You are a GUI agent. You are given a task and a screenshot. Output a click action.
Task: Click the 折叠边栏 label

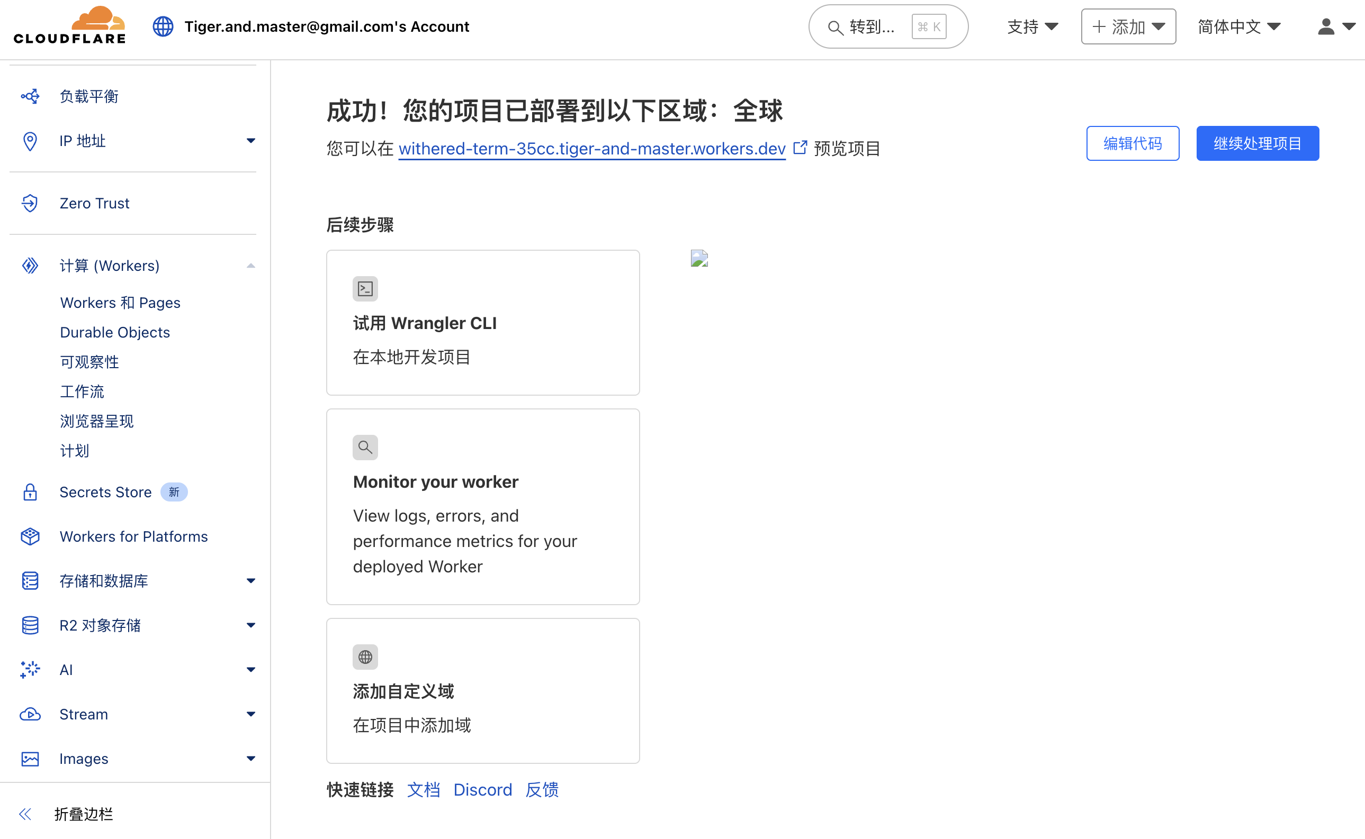pos(84,814)
